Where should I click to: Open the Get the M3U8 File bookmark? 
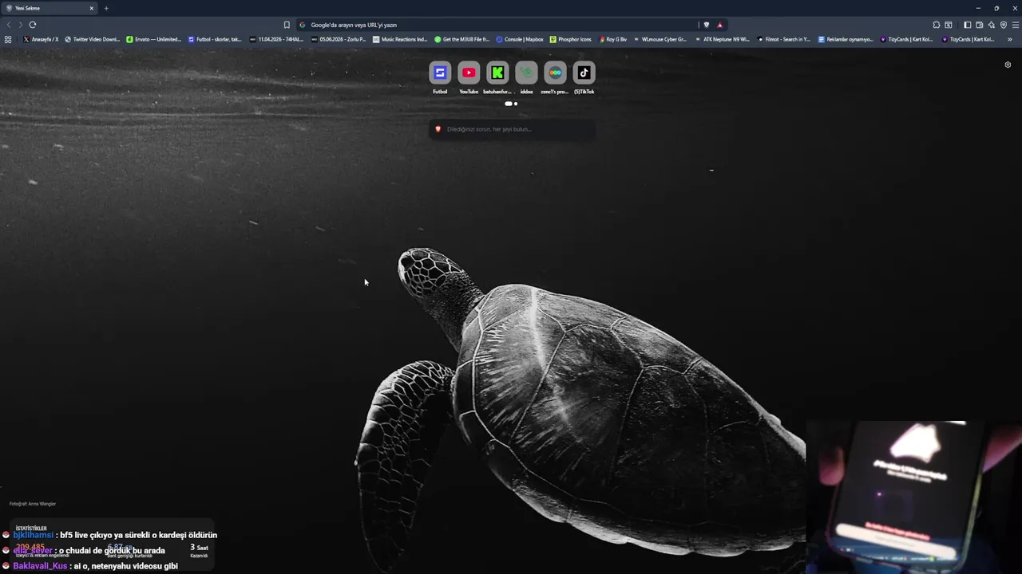coord(461,39)
